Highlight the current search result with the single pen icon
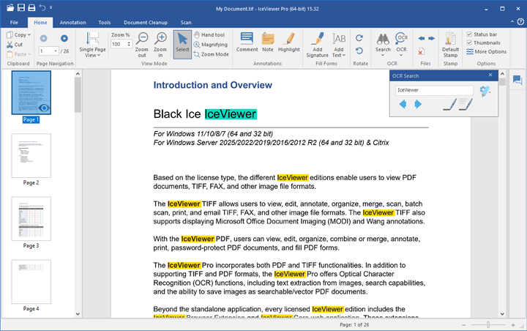The height and width of the screenshot is (331, 527). [x=449, y=105]
